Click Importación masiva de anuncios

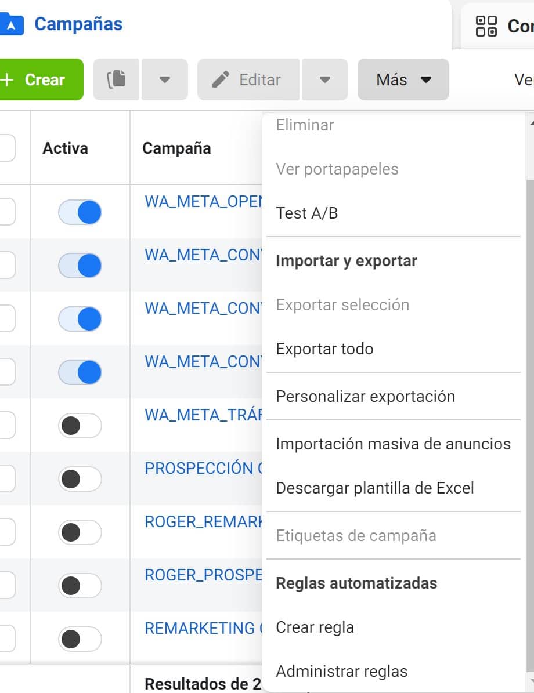(393, 444)
